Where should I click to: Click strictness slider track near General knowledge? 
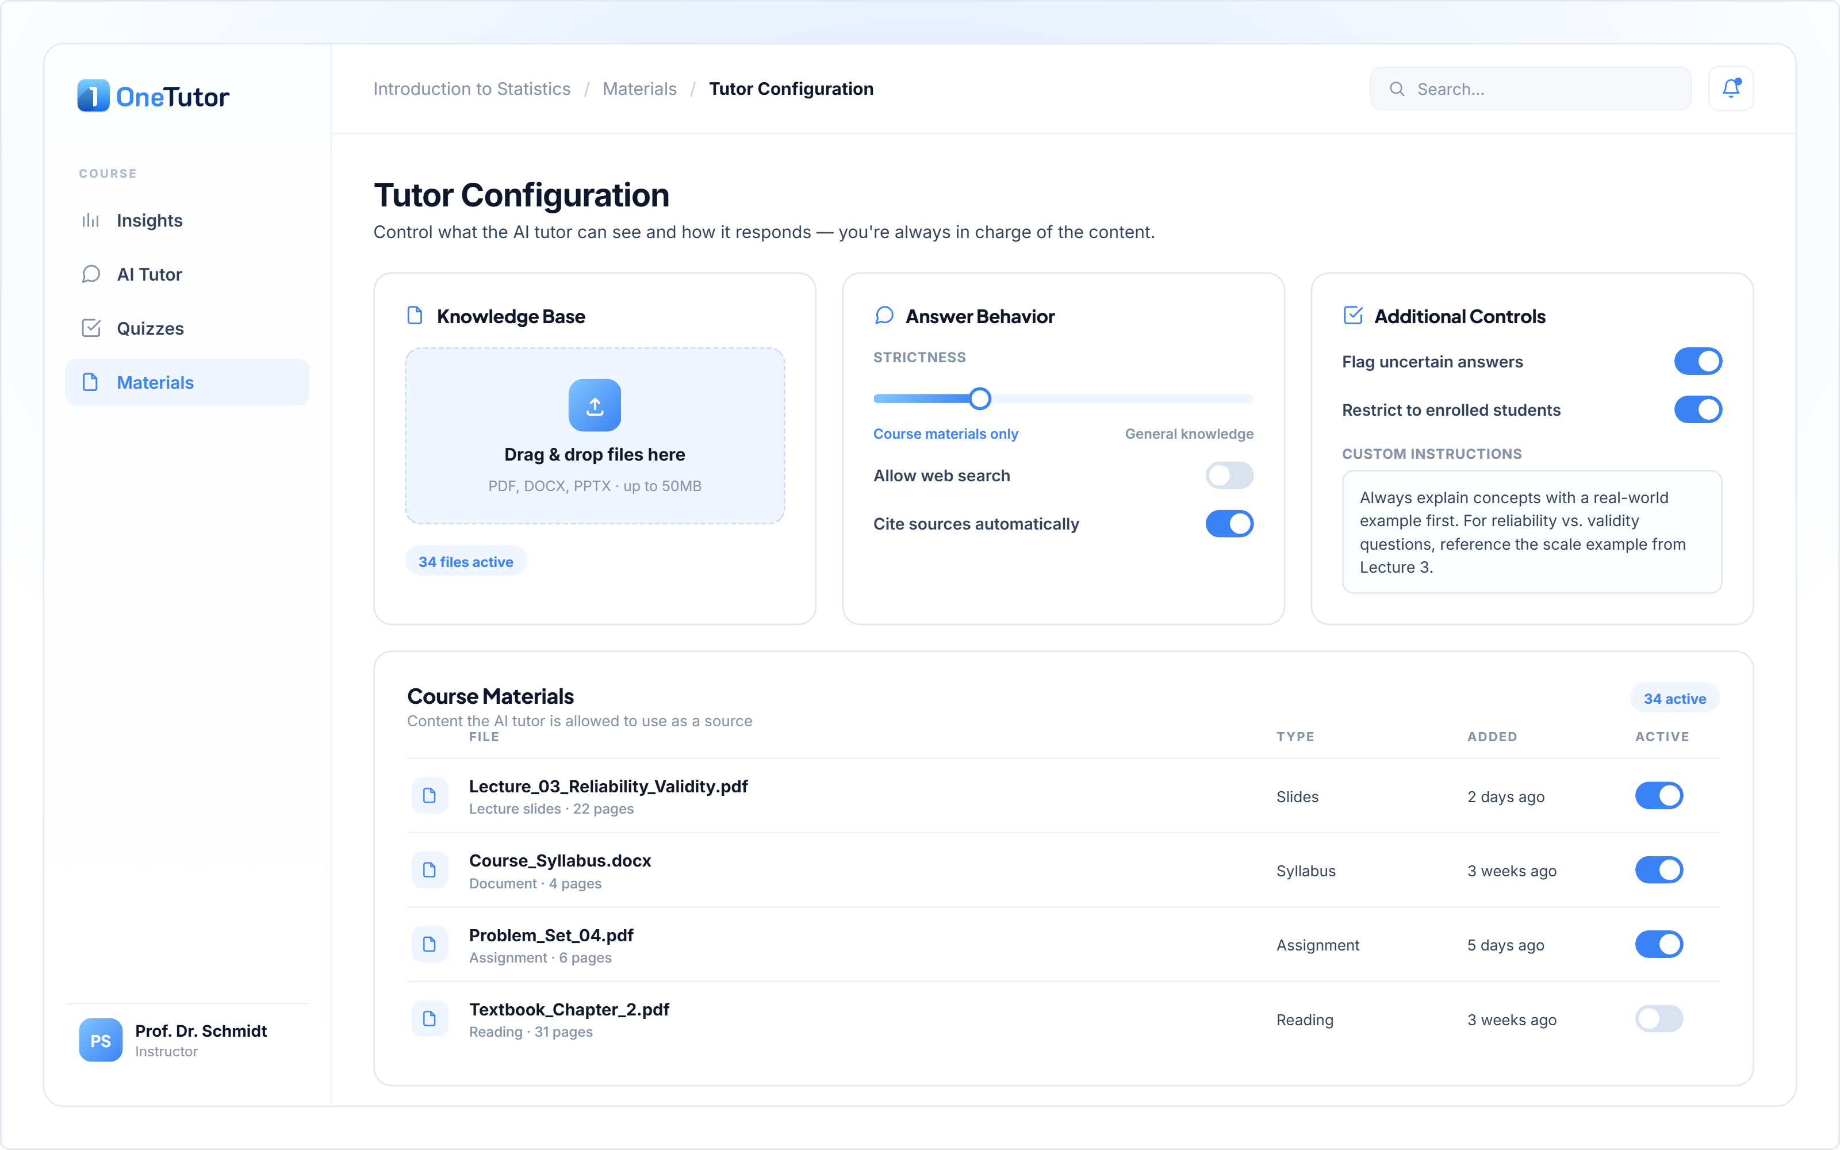tap(1232, 398)
